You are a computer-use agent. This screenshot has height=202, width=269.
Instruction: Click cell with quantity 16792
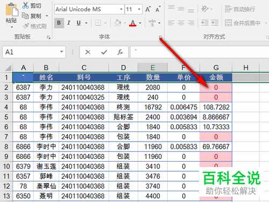click(153, 107)
